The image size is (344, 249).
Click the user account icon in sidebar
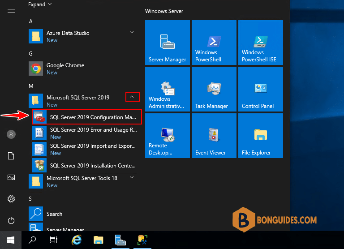coord(11,134)
